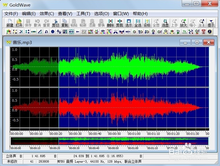220x166 pixels.
Task: Click the 选示 (View Selection) icon
Action: tap(129, 23)
